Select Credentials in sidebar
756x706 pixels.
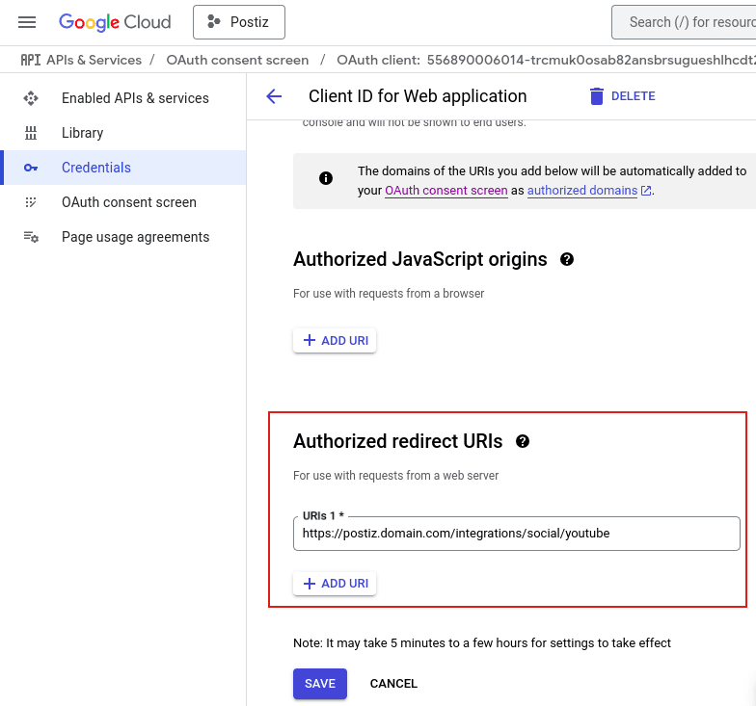(96, 168)
